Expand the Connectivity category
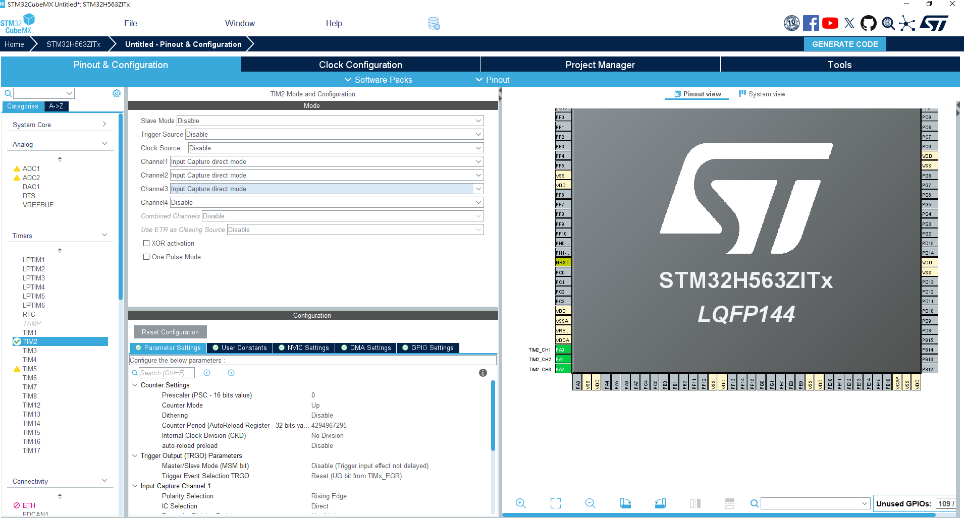This screenshot has height=518, width=964. [104, 480]
